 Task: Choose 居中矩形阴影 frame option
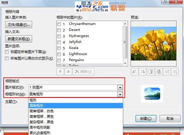tap(76, 127)
